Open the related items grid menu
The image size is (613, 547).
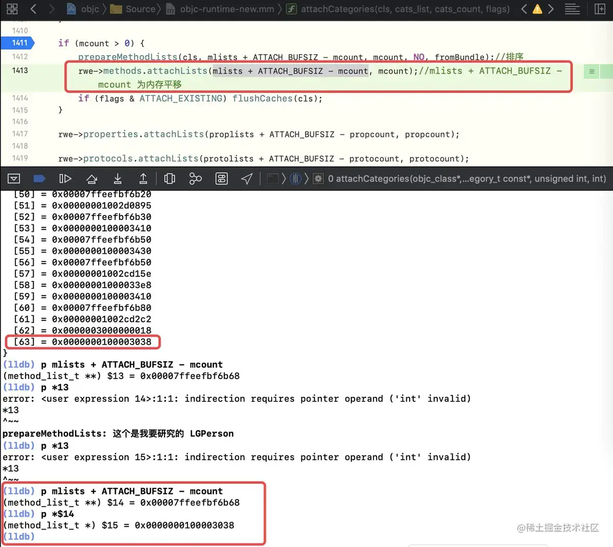click(x=12, y=9)
